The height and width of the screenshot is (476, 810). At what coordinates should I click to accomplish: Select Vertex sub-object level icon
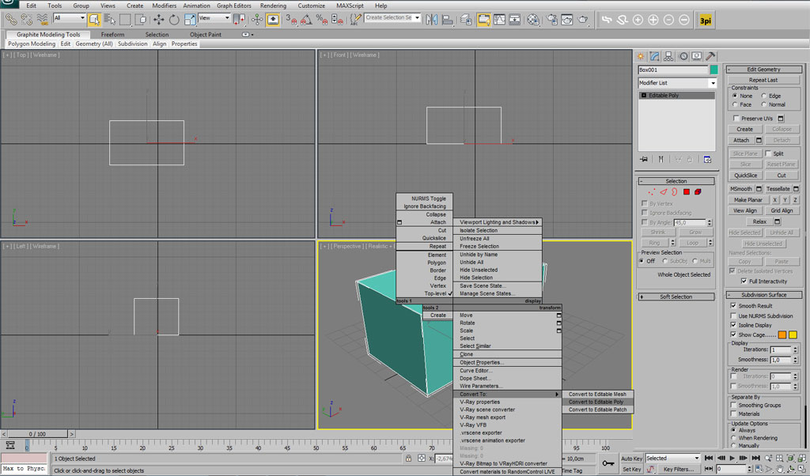(652, 192)
